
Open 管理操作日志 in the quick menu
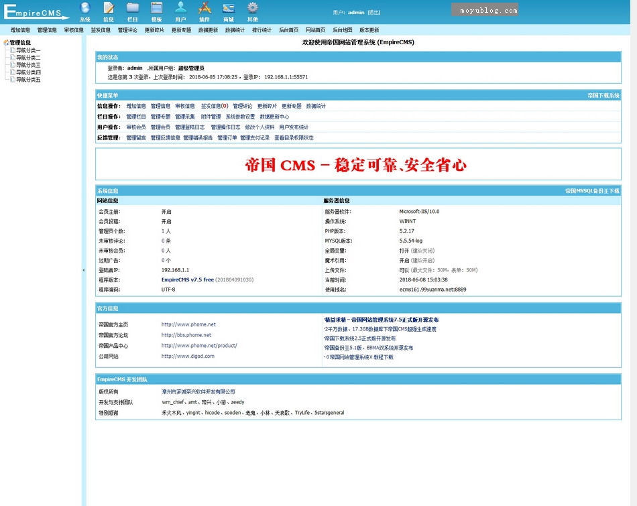coord(225,127)
